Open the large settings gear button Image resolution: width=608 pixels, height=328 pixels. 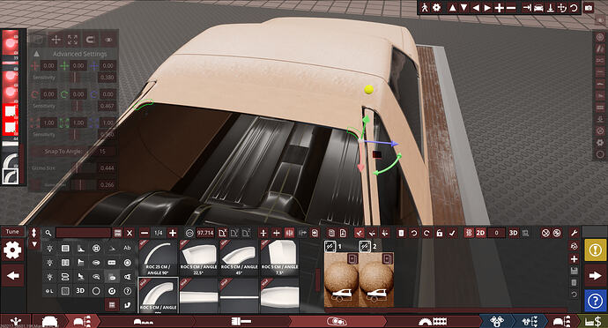tap(12, 250)
